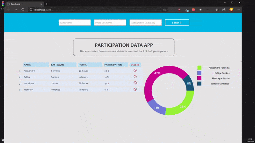Click the site information icon

pyautogui.click(x=31, y=10)
